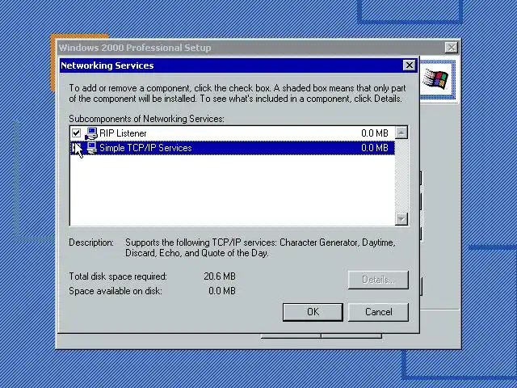Click the RIP Listener 0.0 MB size value

click(375, 133)
